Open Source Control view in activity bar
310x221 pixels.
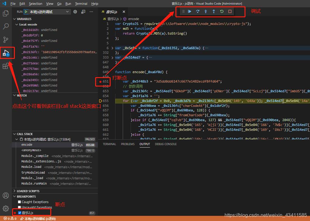coord(6,39)
